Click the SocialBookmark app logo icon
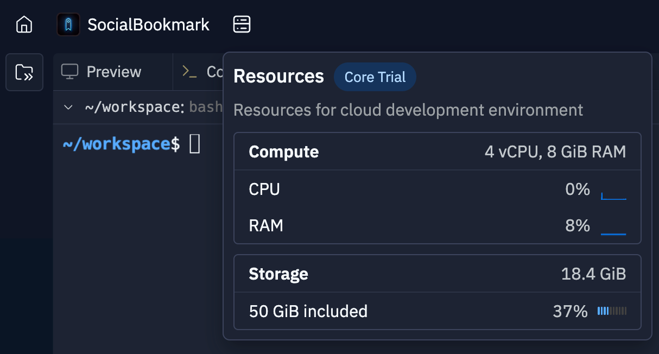Viewport: 659px width, 354px height. point(68,24)
